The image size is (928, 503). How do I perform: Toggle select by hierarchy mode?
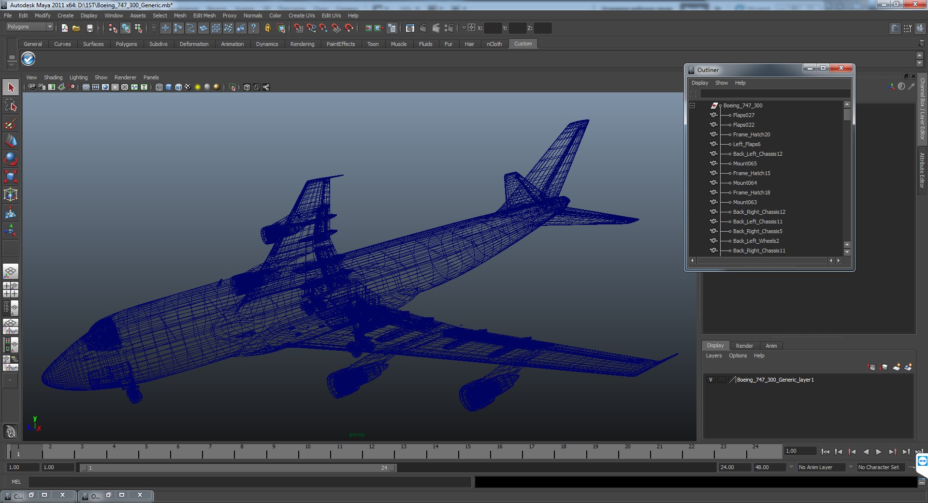click(x=113, y=28)
